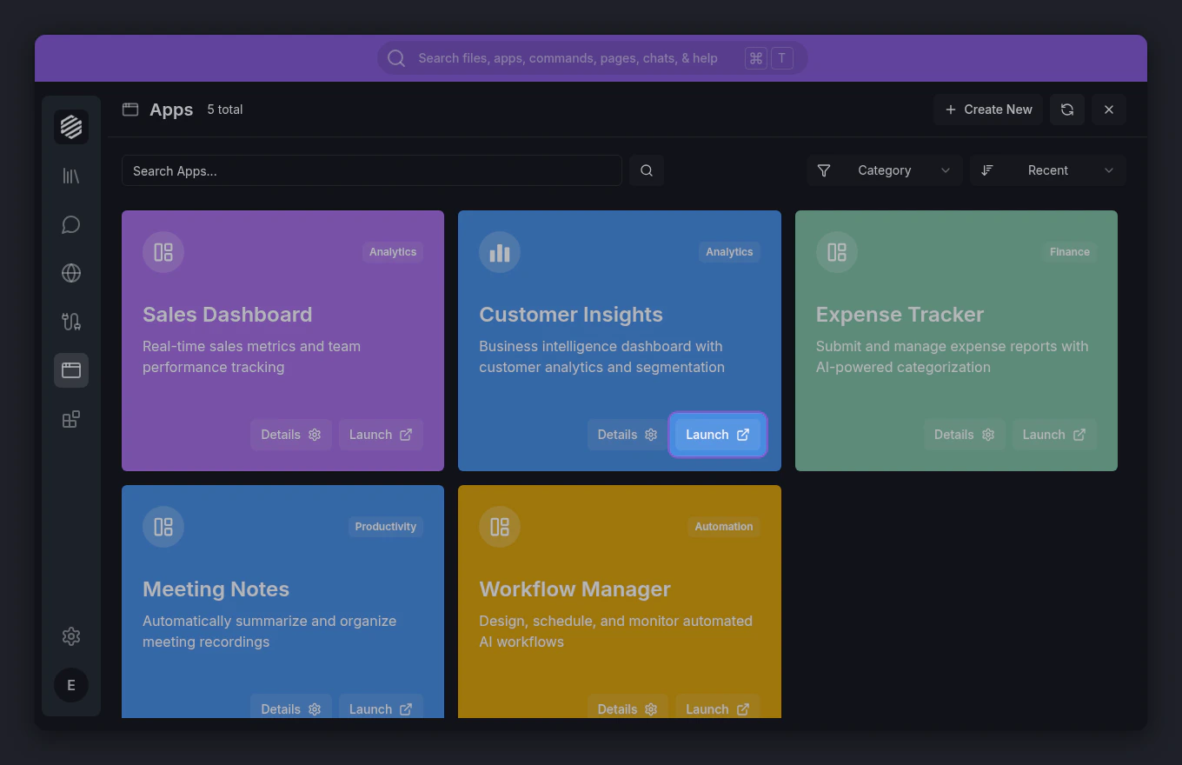Launch the Meeting Notes app
Viewport: 1182px width, 765px height.
381,706
